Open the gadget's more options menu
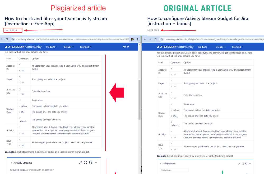The width and height of the screenshot is (264, 174). pos(96,163)
